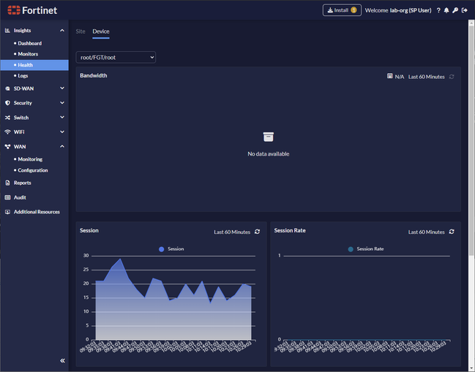
Task: Refresh the Bandwidth panel
Action: (452, 76)
